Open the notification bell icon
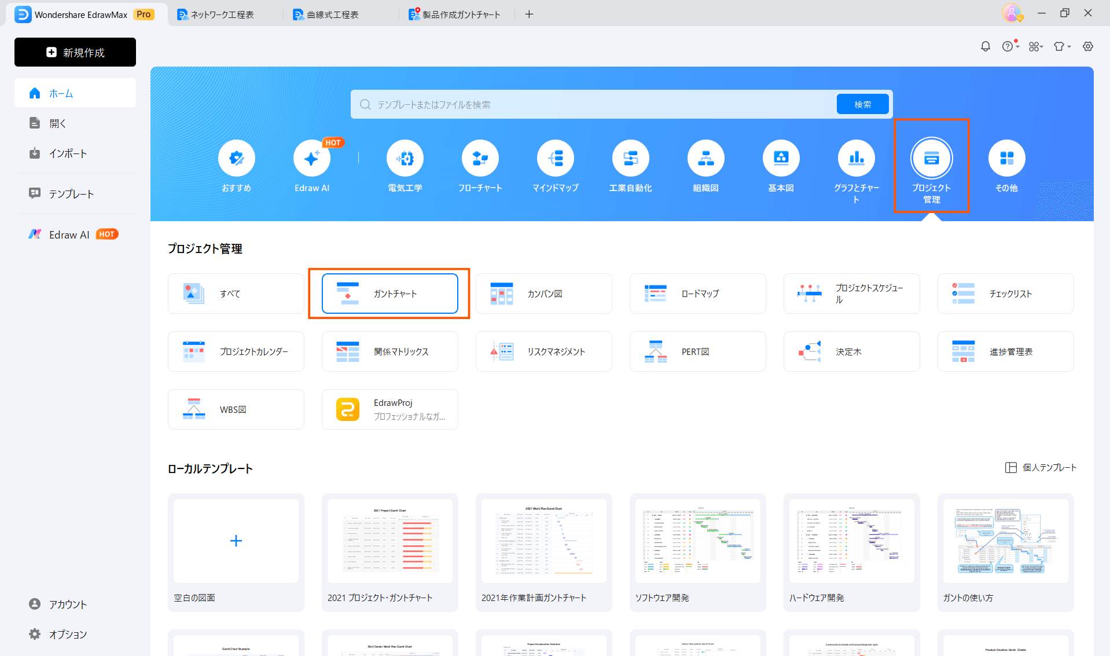Image resolution: width=1110 pixels, height=656 pixels. [986, 46]
